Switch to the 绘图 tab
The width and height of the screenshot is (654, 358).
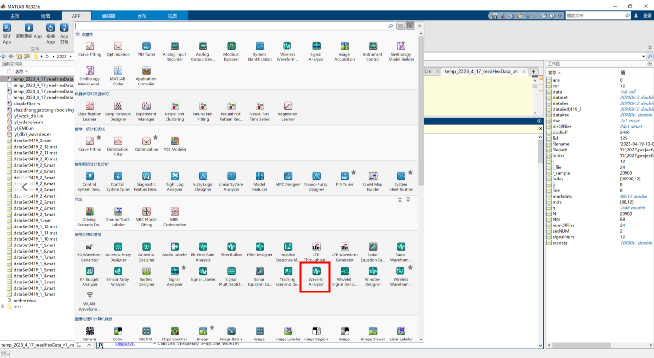click(x=46, y=16)
